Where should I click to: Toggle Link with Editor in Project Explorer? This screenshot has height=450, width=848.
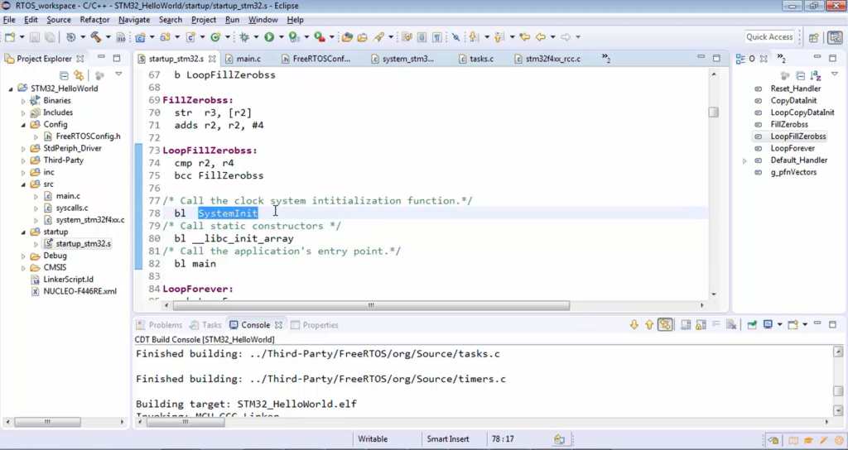pos(79,75)
